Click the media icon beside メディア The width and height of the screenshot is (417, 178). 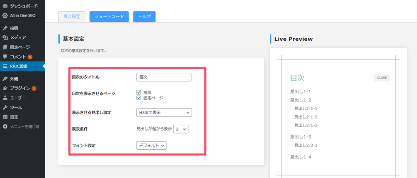[x=5, y=38]
